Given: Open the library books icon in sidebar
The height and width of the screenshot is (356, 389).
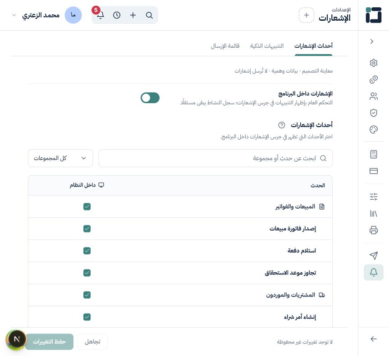Looking at the screenshot, I should click(x=374, y=213).
